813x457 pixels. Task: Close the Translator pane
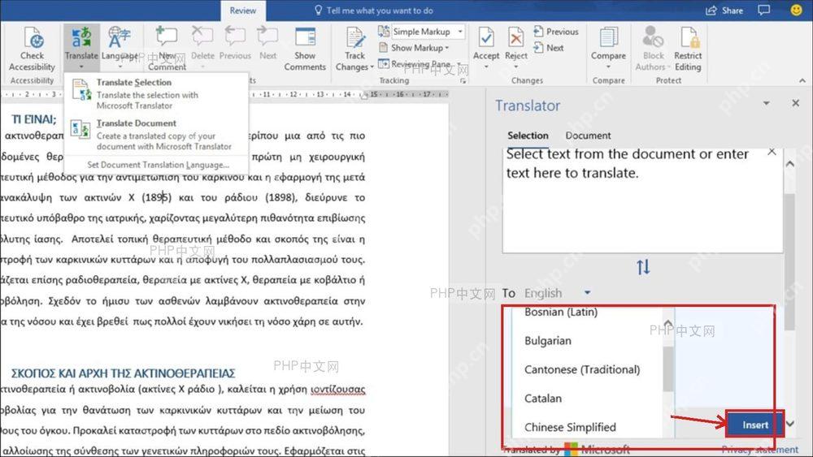[796, 104]
